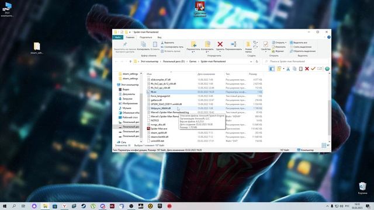Click Снять выделение in the ribbon
The width and height of the screenshot is (374, 210).
(x=300, y=47)
